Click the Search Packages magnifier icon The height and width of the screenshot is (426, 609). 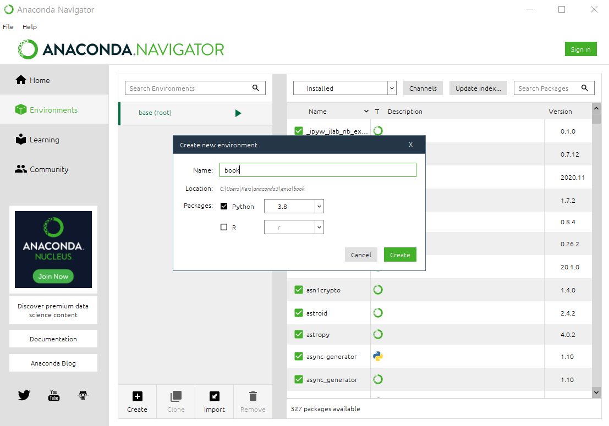tap(585, 88)
